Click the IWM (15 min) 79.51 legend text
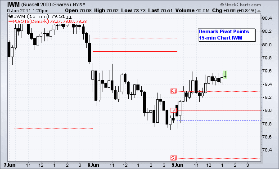Viewport: 279px width, 169px height. click(39, 17)
